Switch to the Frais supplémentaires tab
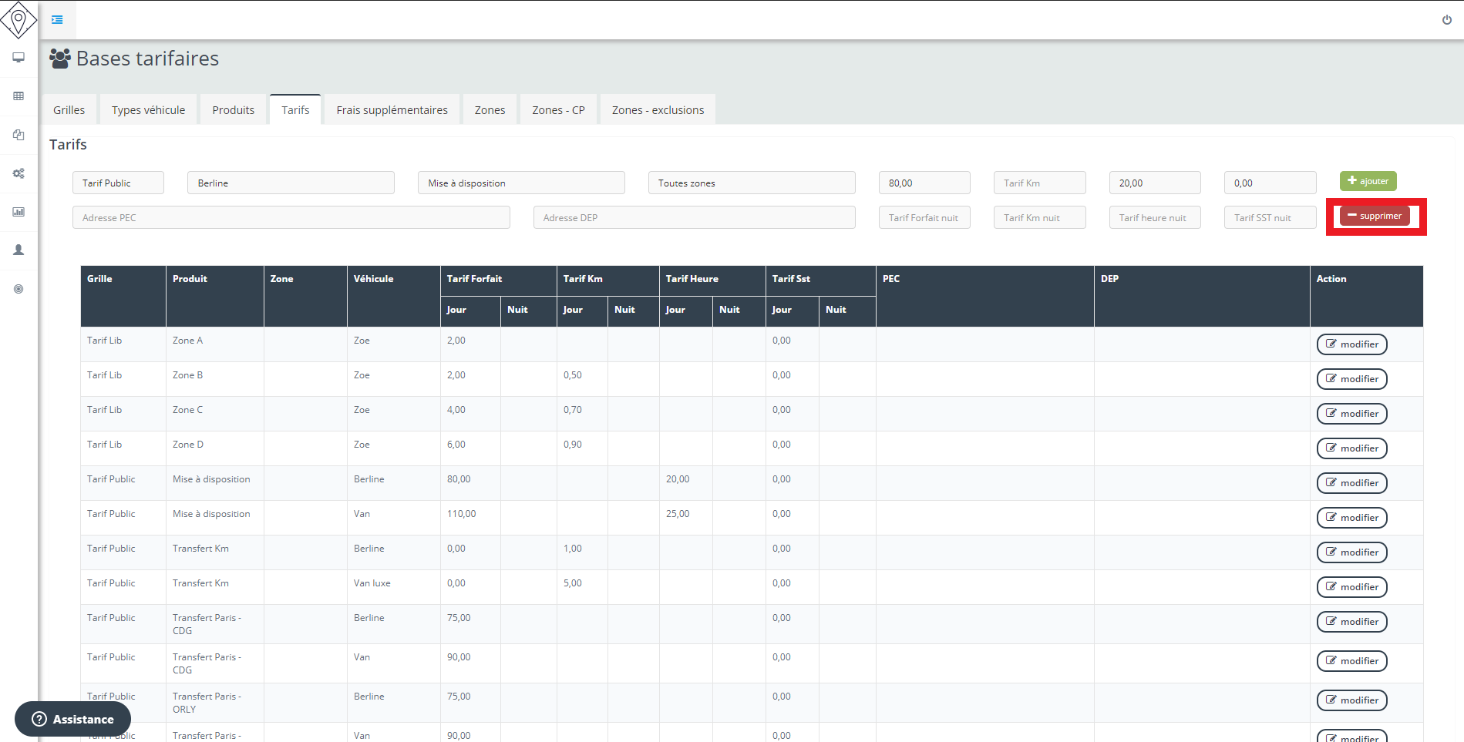This screenshot has height=742, width=1464. (392, 110)
